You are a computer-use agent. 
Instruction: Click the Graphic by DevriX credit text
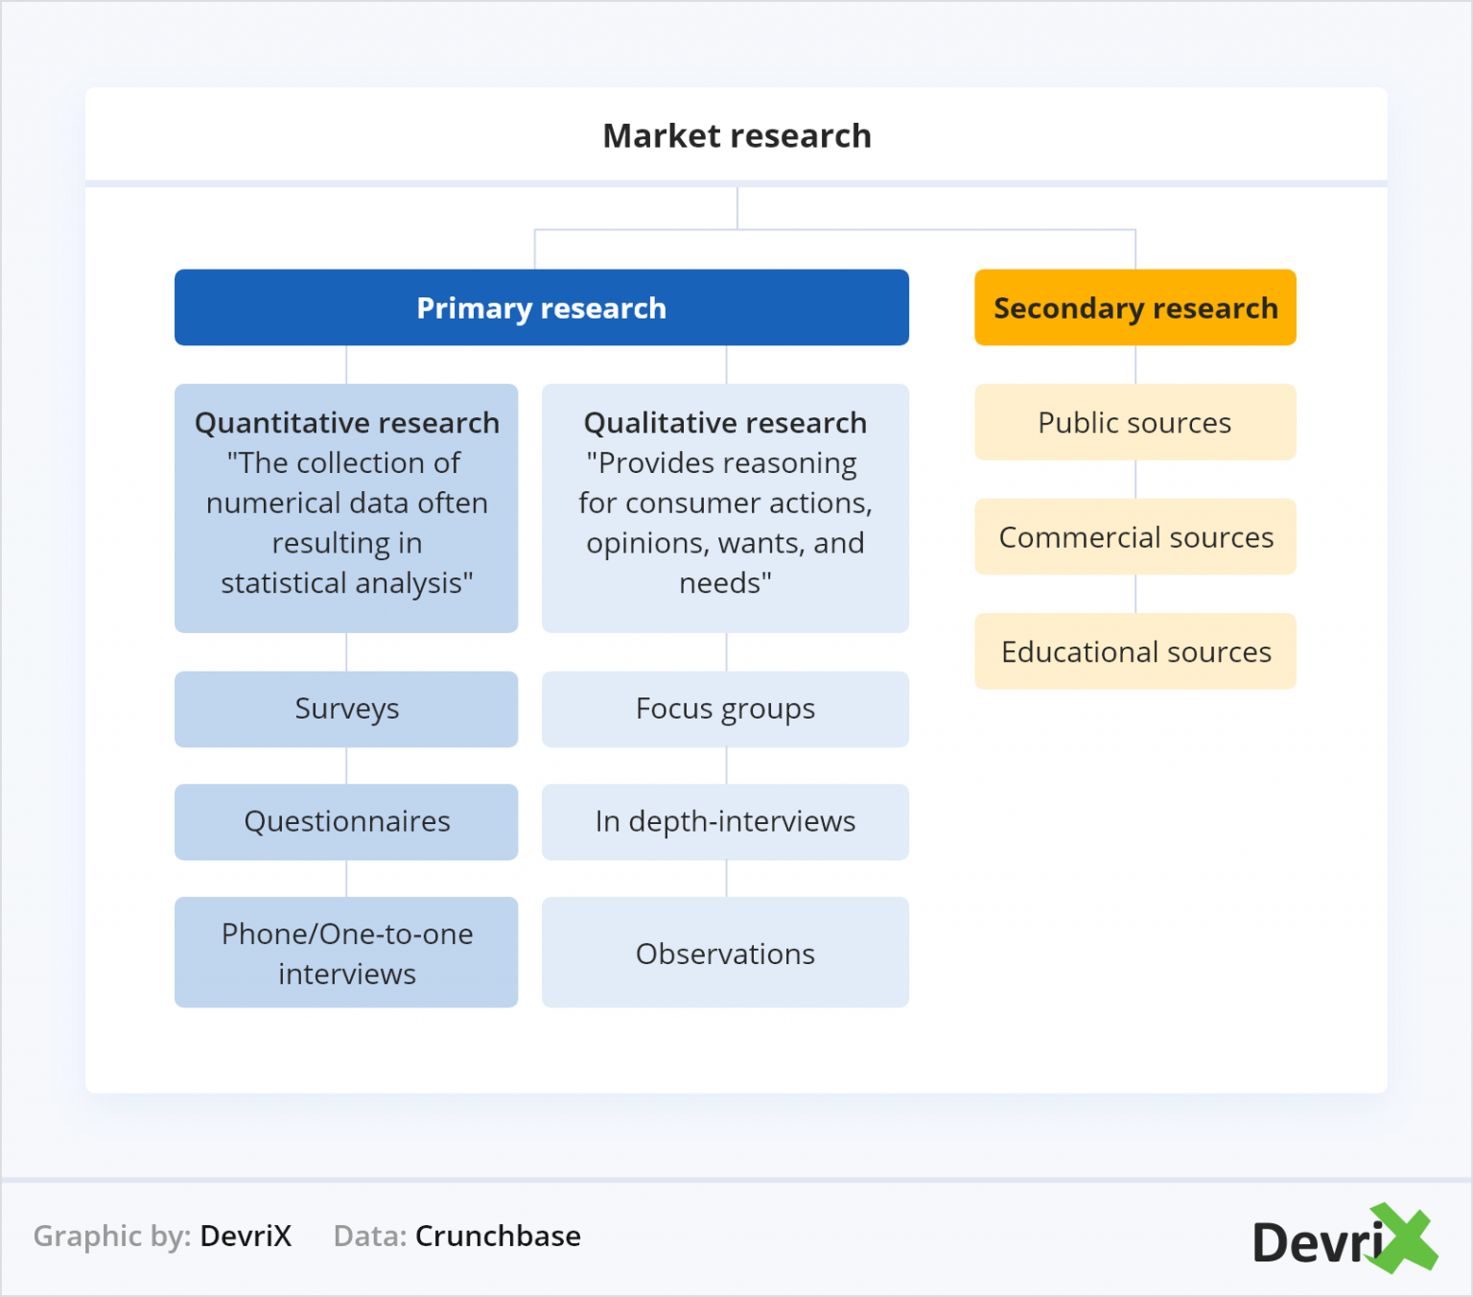click(163, 1237)
